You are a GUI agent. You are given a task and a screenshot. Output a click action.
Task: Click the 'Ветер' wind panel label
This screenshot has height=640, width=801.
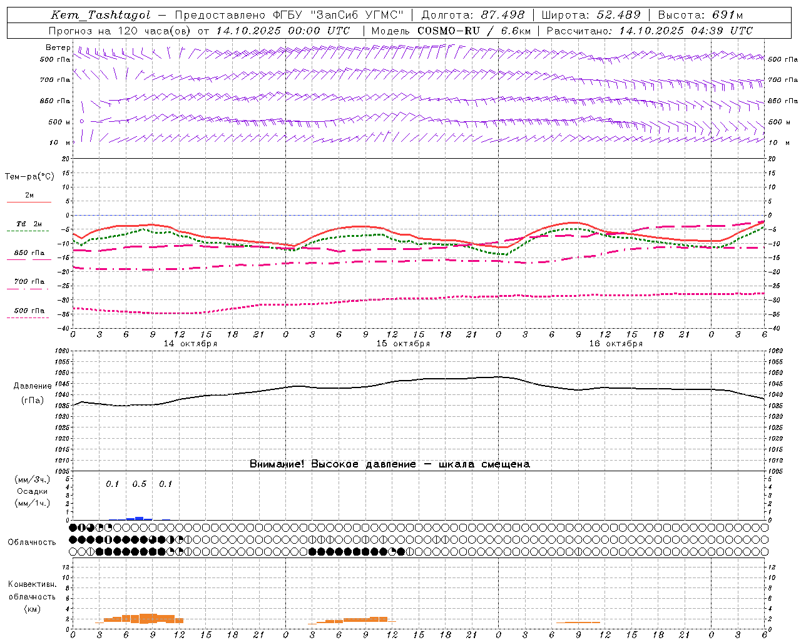pos(58,47)
